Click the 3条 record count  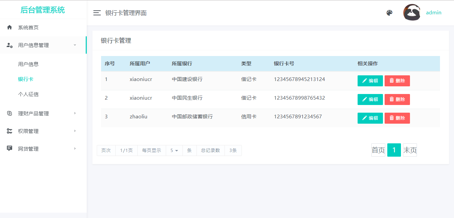(x=233, y=150)
